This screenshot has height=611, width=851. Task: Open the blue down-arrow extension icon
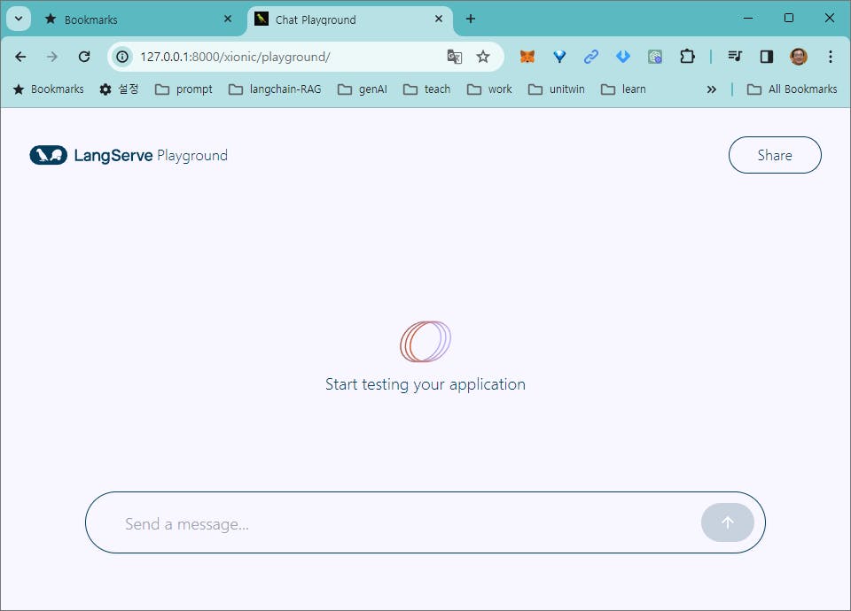coord(623,57)
